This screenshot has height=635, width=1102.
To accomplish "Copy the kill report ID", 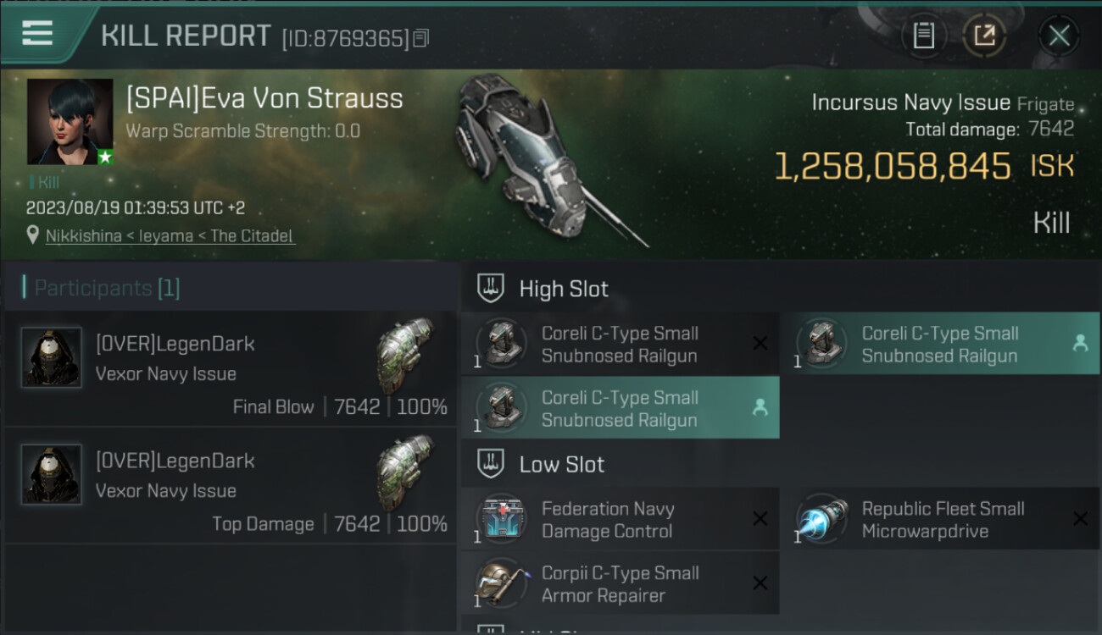I will (x=421, y=37).
